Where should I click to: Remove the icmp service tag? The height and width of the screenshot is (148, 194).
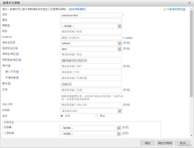pos(70,84)
